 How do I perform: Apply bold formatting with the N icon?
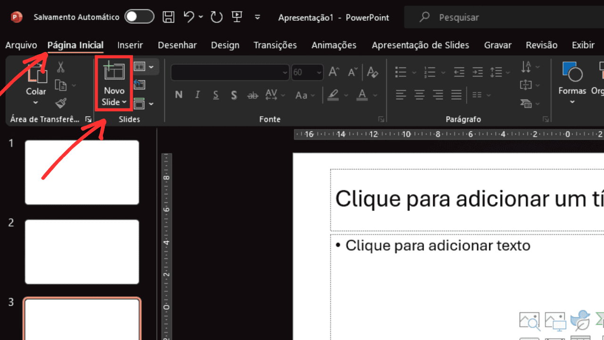[x=178, y=94]
